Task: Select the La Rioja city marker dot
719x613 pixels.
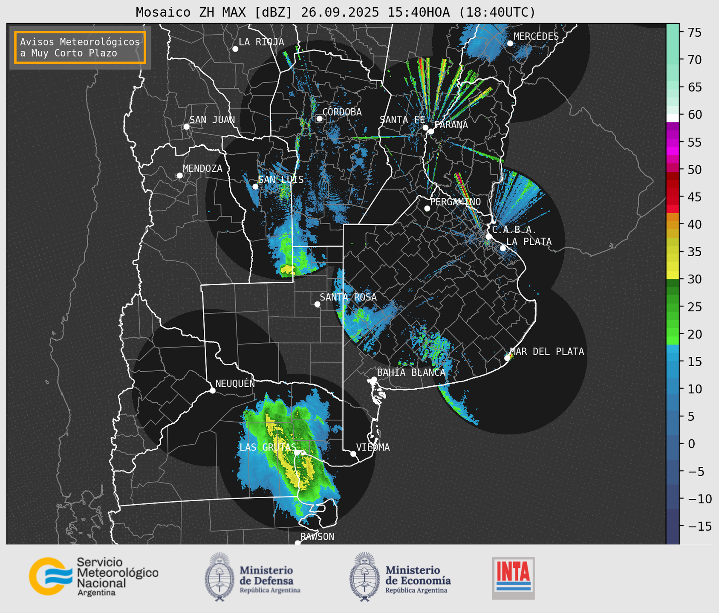Action: coord(235,49)
